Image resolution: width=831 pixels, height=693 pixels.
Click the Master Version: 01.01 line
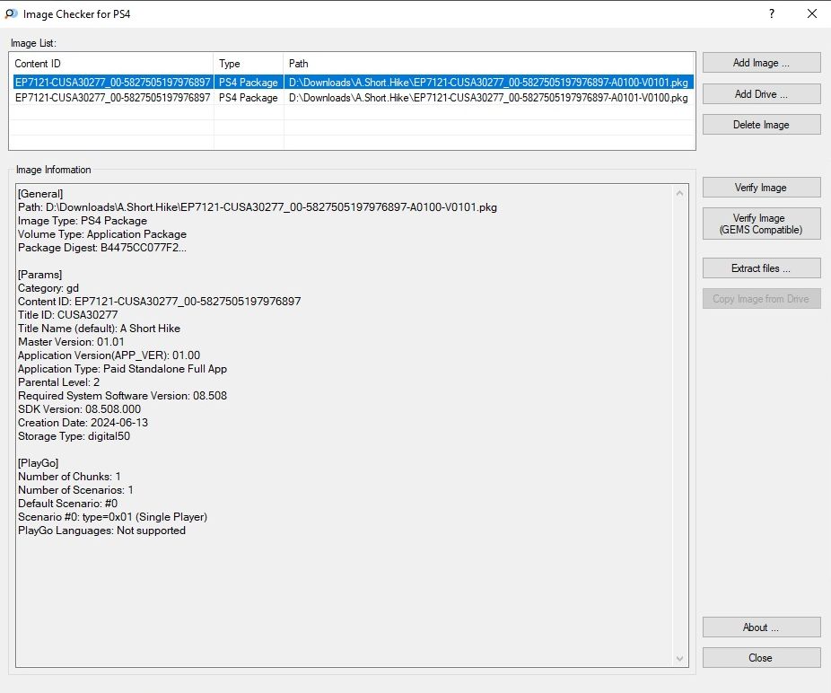click(x=71, y=342)
